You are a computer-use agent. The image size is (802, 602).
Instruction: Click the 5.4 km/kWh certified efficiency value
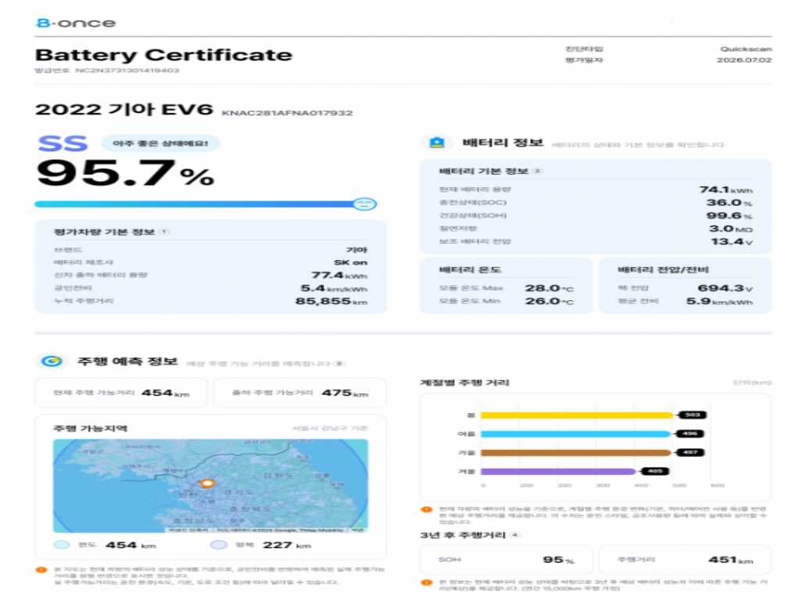click(334, 288)
